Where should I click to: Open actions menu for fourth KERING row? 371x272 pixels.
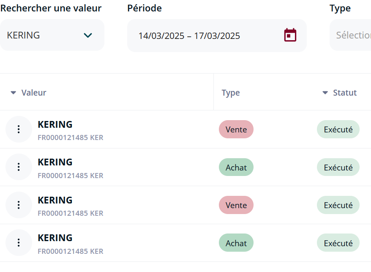19,243
